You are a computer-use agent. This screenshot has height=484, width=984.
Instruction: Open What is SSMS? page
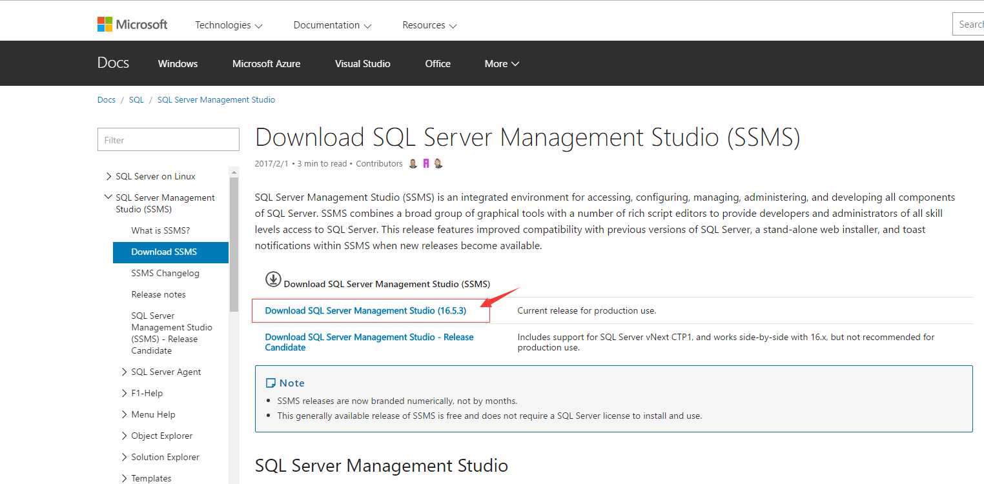[x=161, y=230]
